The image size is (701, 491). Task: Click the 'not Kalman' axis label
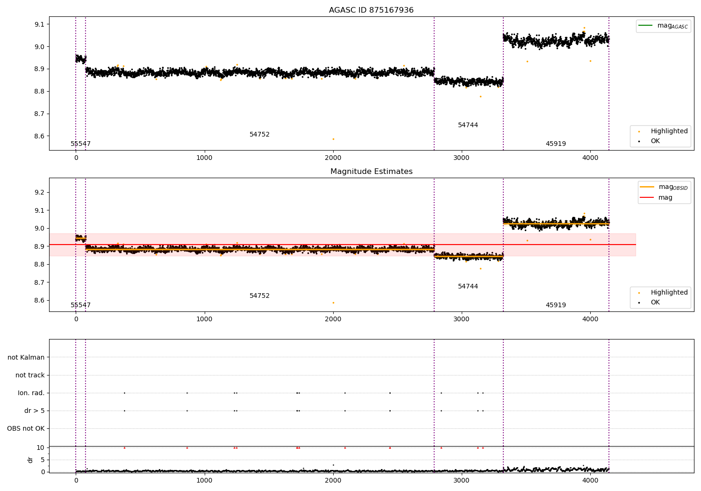pyautogui.click(x=26, y=357)
